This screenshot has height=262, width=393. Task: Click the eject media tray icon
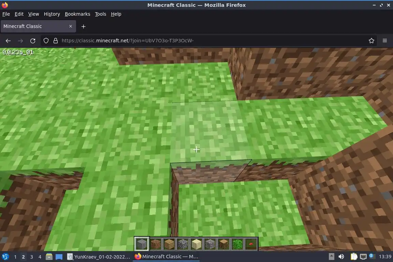click(331, 257)
